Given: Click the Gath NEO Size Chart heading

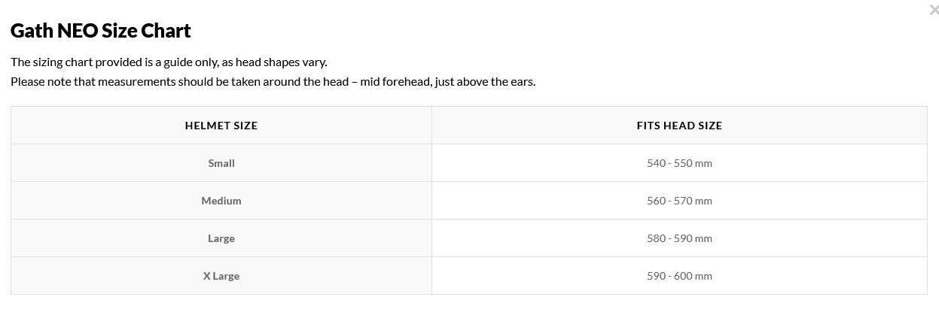Looking at the screenshot, I should point(101,31).
